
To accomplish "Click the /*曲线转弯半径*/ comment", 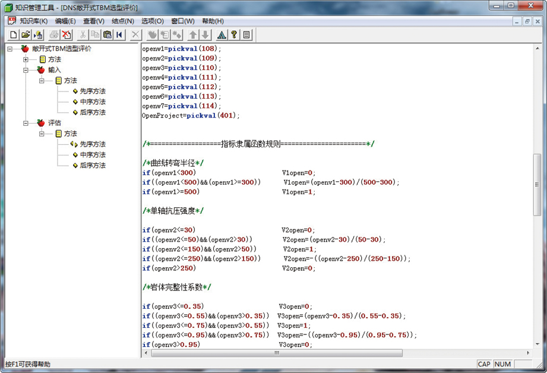I will [173, 163].
